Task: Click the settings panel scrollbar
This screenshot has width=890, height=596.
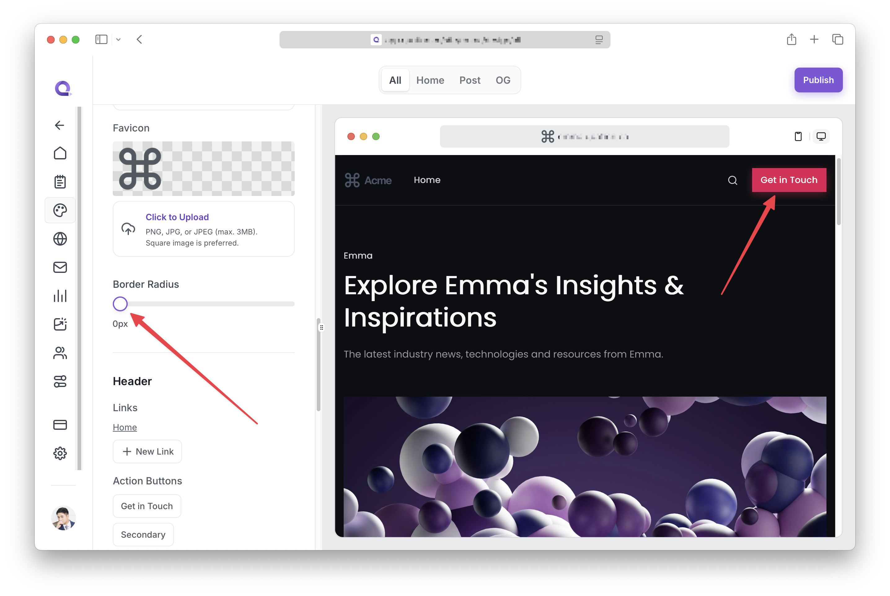Action: pyautogui.click(x=318, y=365)
